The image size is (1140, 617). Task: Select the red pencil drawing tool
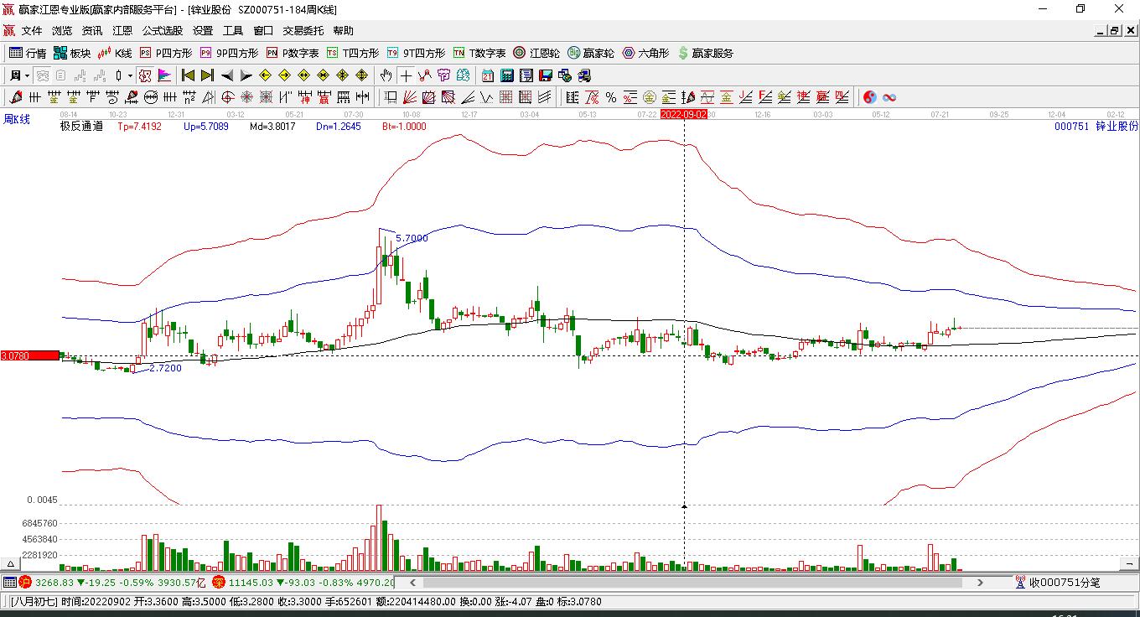click(x=16, y=97)
